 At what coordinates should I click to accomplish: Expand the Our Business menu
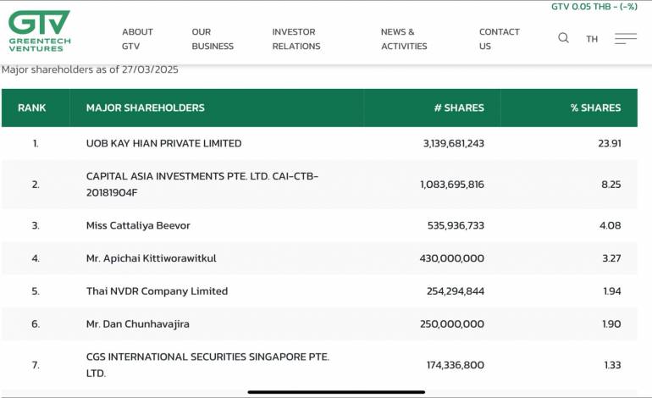point(212,39)
